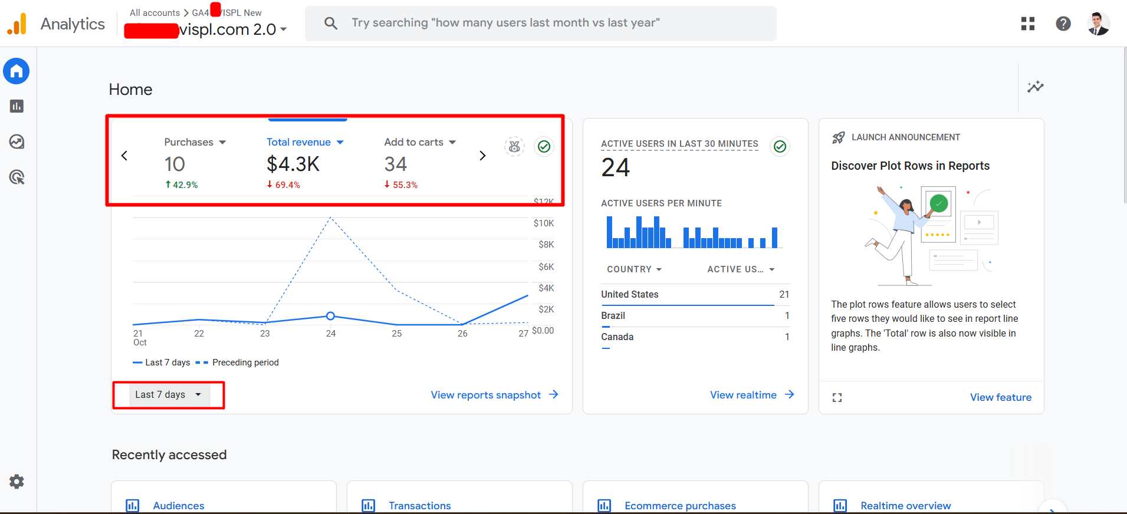Click the user profile avatar

click(1098, 24)
